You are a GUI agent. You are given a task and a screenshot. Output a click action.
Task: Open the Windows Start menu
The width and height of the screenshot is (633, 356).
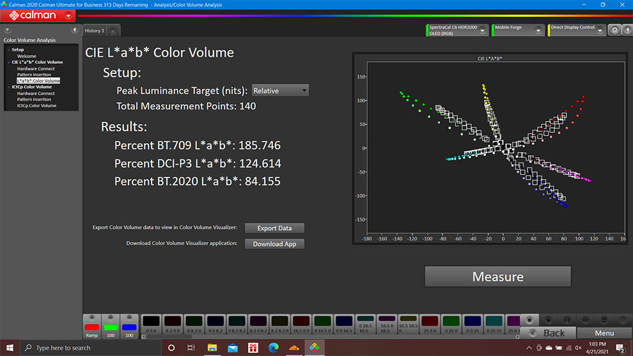(x=10, y=348)
